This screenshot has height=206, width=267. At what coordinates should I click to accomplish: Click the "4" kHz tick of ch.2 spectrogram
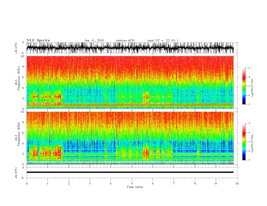click(x=23, y=143)
